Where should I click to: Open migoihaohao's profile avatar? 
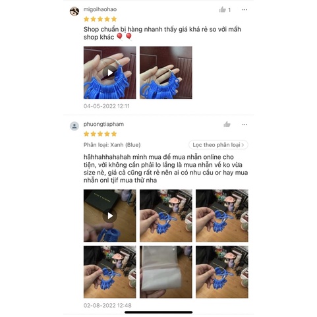pyautogui.click(x=74, y=11)
